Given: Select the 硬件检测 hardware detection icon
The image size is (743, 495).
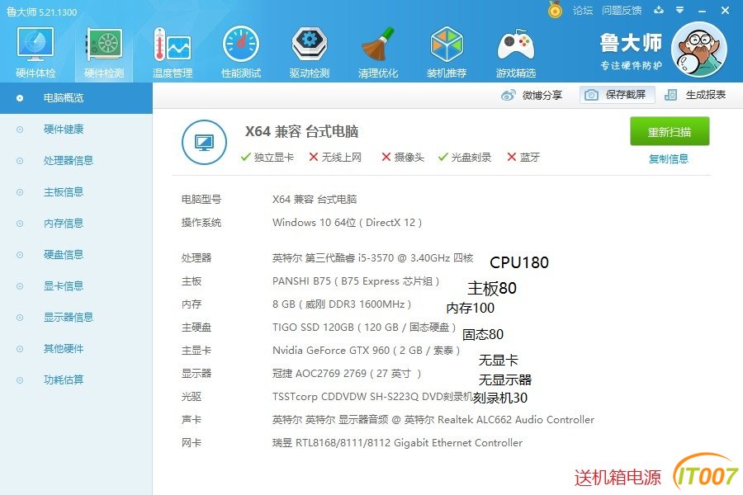Looking at the screenshot, I should (104, 53).
